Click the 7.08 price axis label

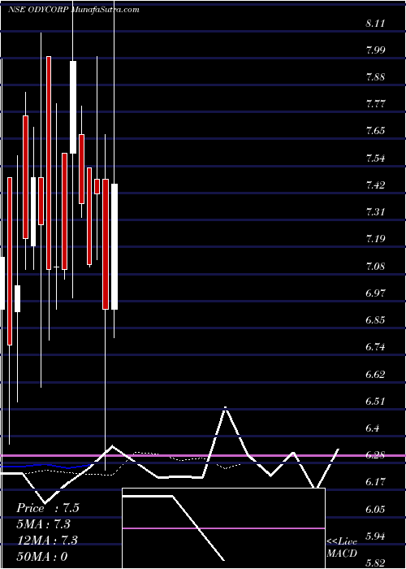(375, 267)
